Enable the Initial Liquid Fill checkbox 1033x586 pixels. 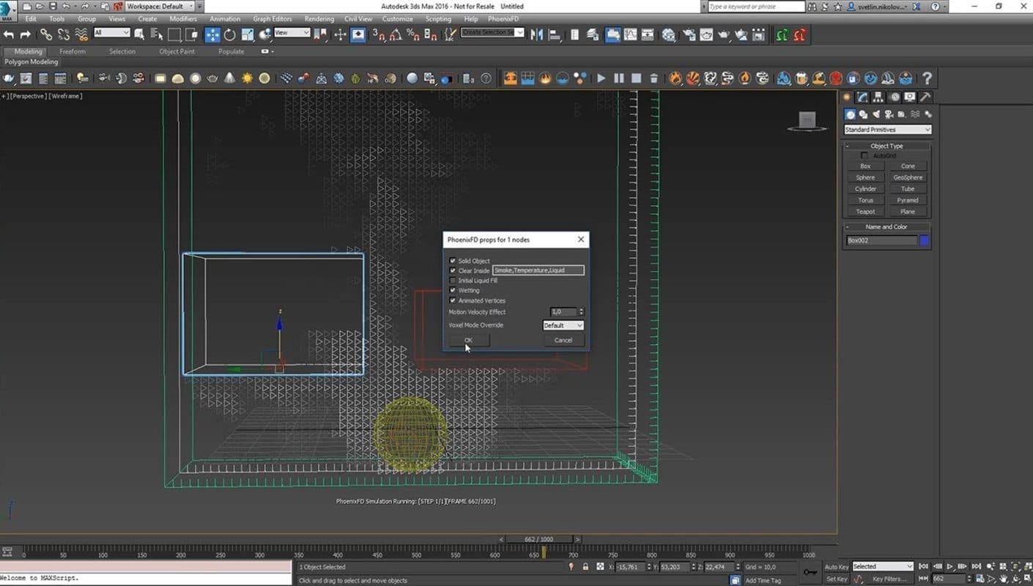click(x=452, y=281)
